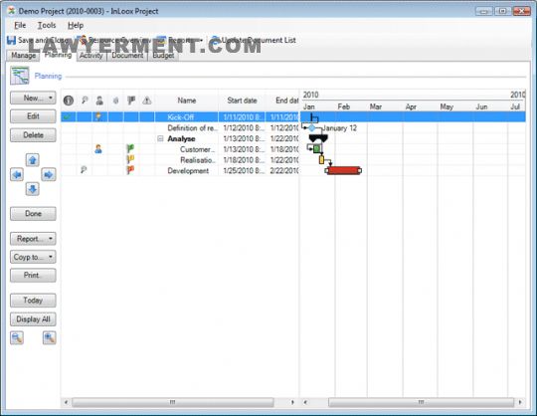
Task: Click the black Analyse summary bar in Gantt
Action: (318, 138)
